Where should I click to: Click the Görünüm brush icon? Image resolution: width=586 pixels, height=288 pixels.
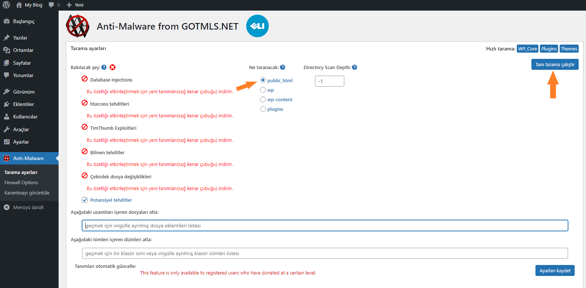tap(7, 92)
